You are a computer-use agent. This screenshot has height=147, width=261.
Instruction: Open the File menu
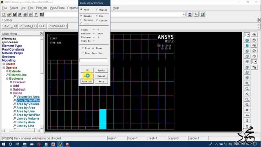click(x=4, y=8)
